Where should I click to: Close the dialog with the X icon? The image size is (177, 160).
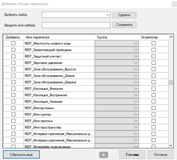173,4
